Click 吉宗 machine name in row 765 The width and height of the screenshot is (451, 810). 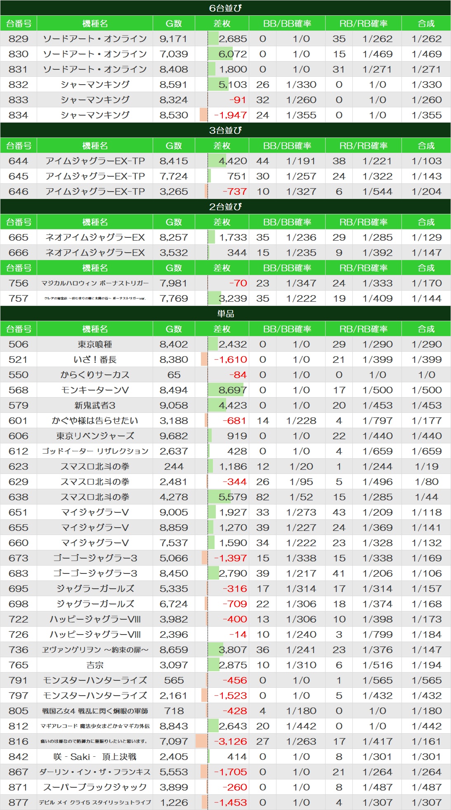point(95,665)
